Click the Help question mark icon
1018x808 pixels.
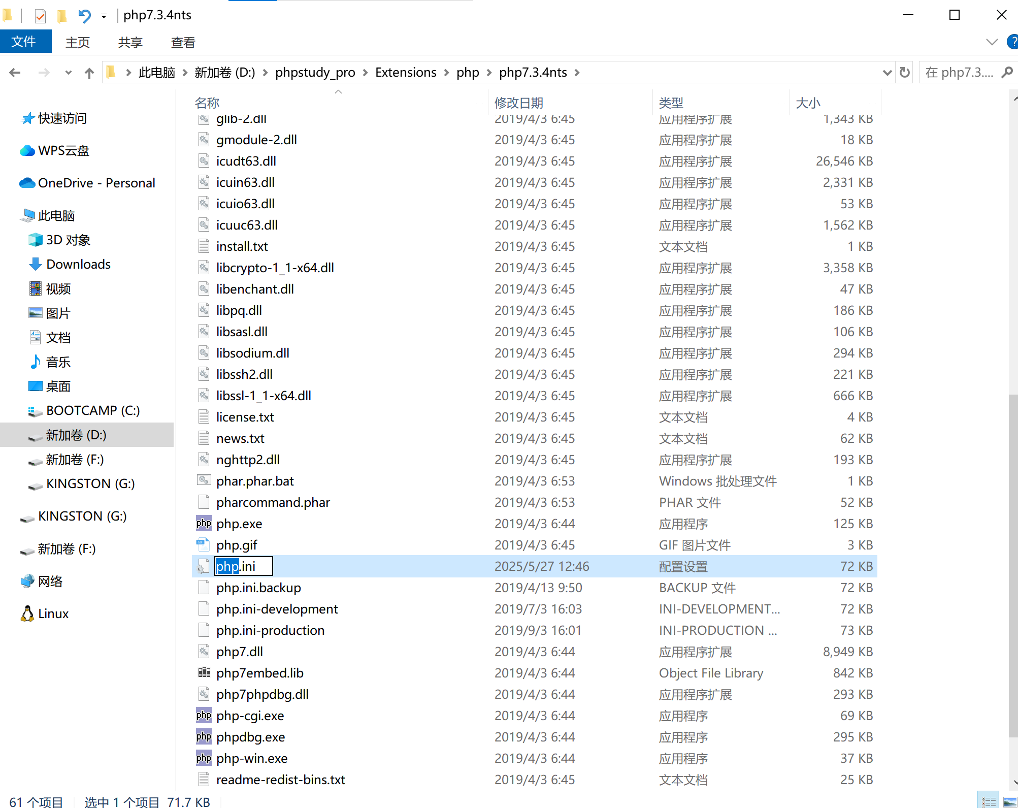click(1012, 42)
